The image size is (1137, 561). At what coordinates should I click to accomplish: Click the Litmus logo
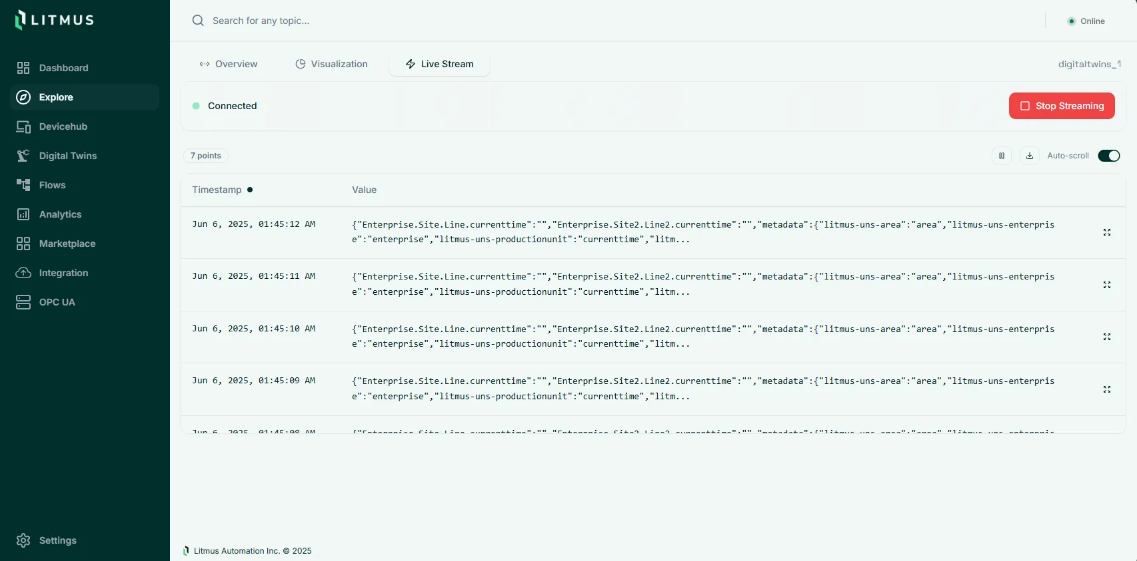point(55,20)
